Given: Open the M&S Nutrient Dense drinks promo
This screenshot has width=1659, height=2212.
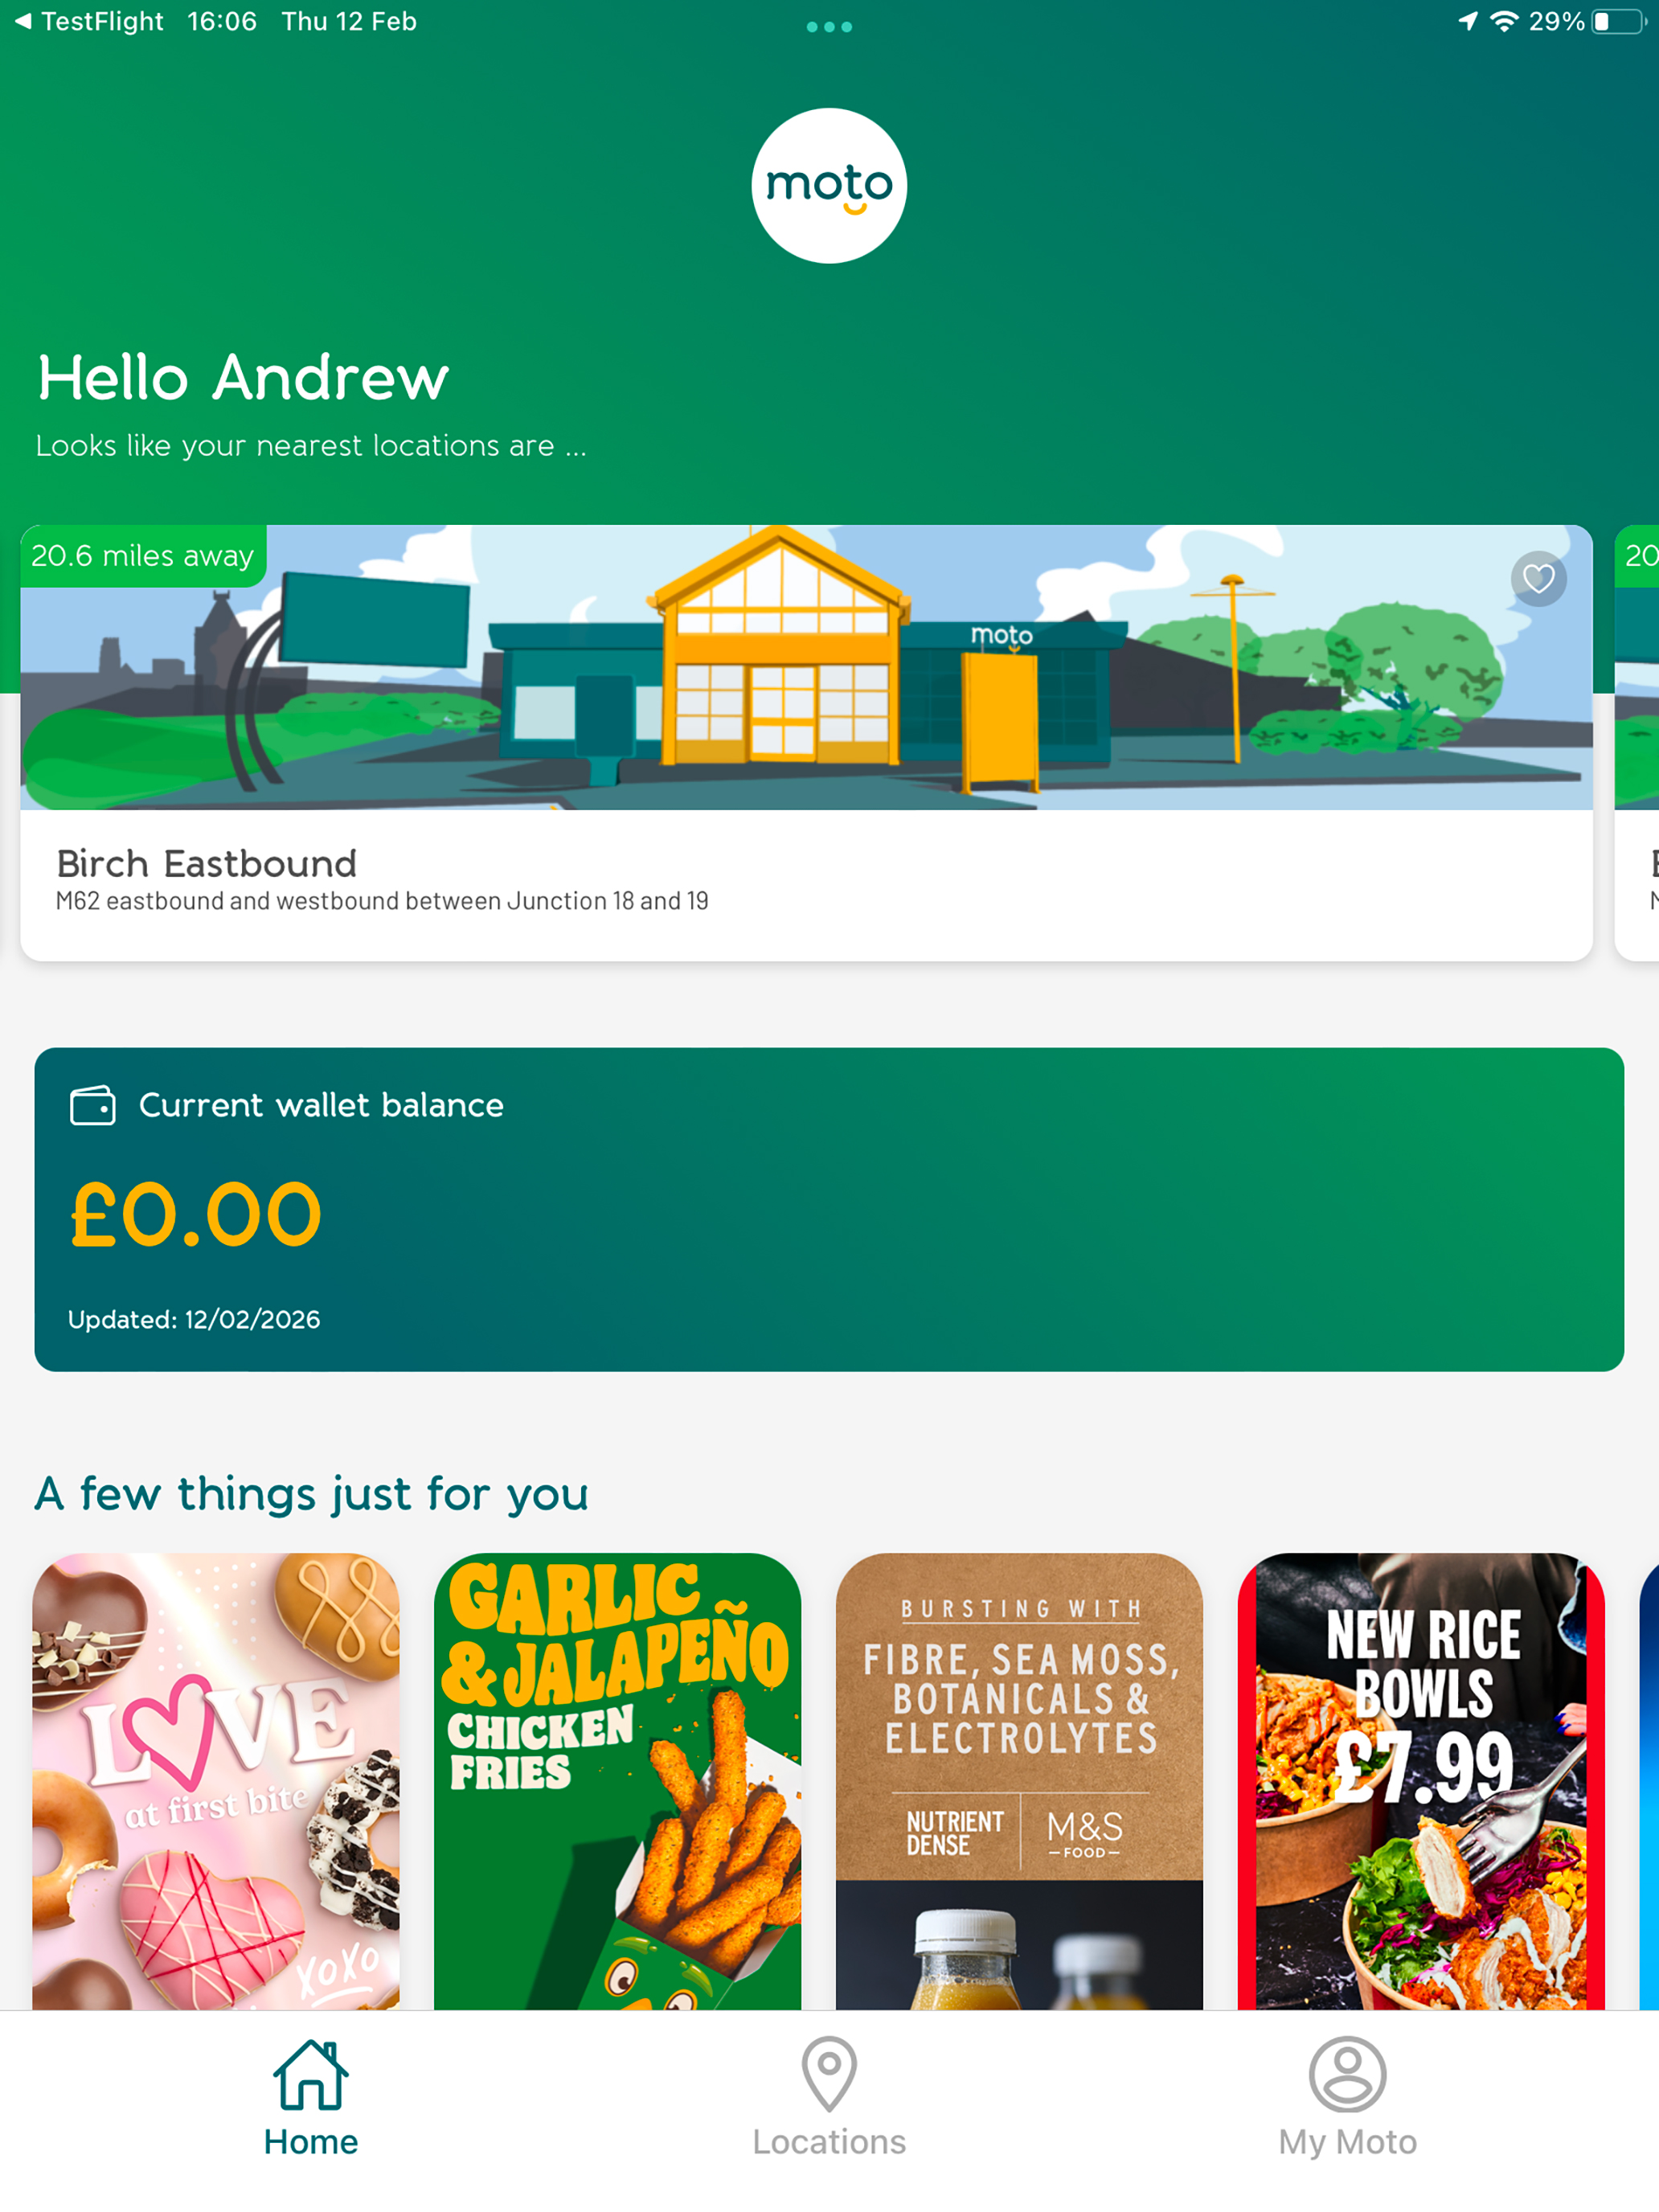Looking at the screenshot, I should tap(1019, 1781).
